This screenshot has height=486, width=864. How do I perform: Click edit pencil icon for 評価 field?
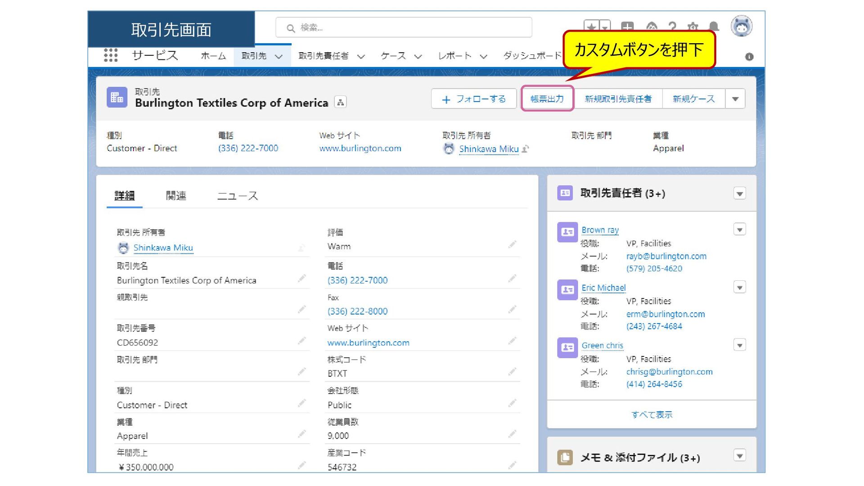tap(512, 244)
